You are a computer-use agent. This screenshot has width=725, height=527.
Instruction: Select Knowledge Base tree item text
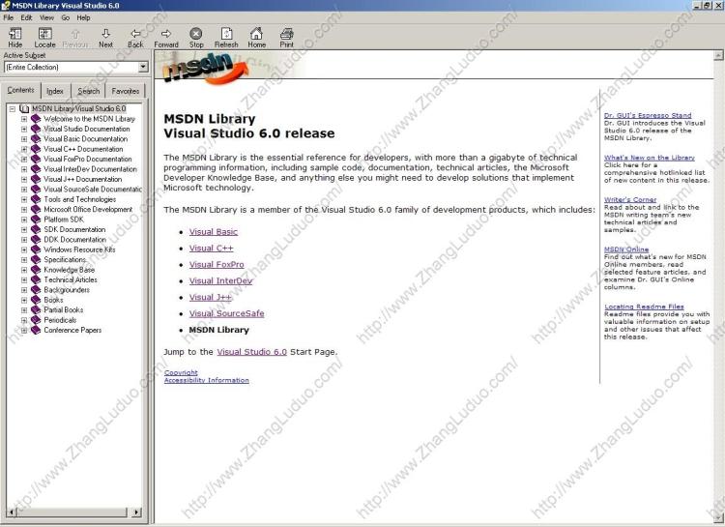coord(69,270)
